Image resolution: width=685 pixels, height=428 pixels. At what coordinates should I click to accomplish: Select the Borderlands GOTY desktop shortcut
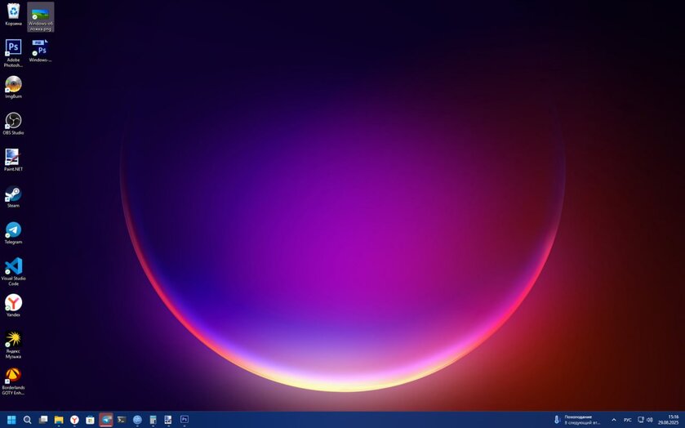point(14,381)
